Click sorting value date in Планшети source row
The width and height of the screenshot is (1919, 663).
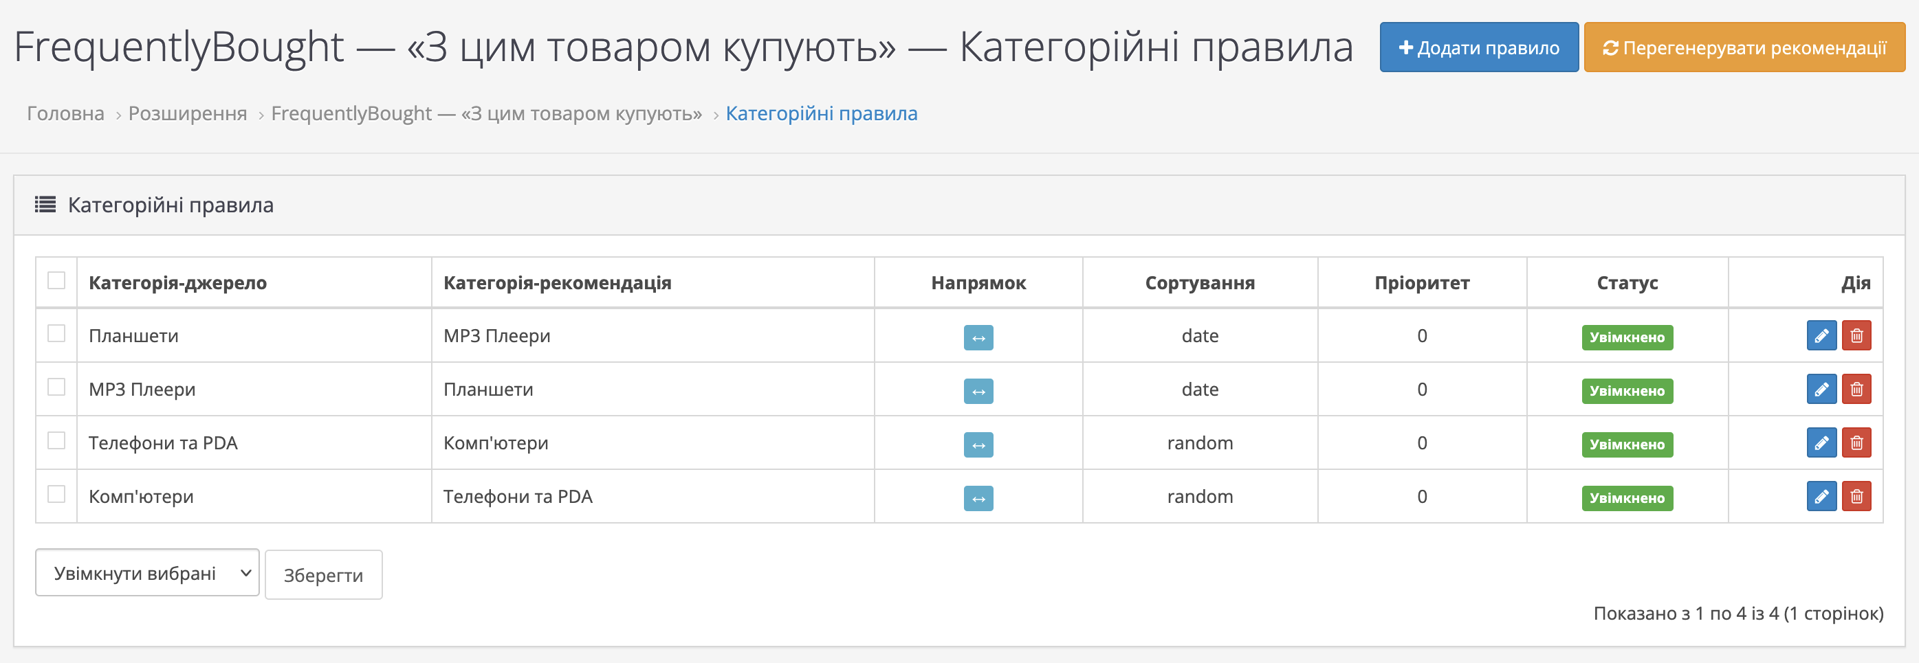(x=1199, y=335)
